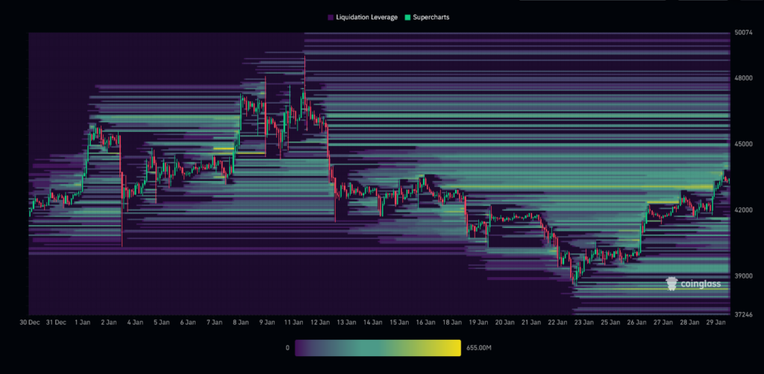The image size is (764, 374).
Task: Toggle the Liquidation Leverage legend entry
Action: (363, 17)
